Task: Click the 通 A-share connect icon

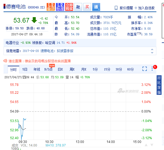Action: point(96,7)
